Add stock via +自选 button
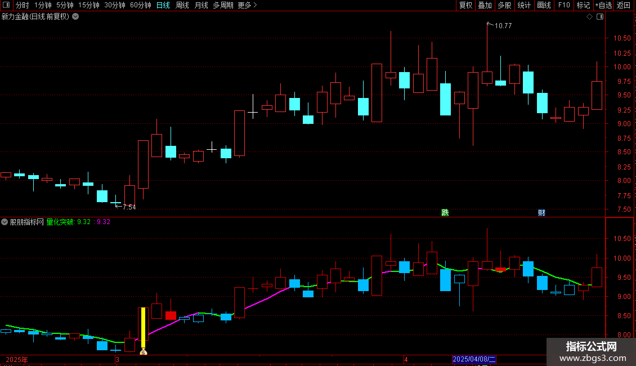Image resolution: width=636 pixels, height=366 pixels. [603, 5]
